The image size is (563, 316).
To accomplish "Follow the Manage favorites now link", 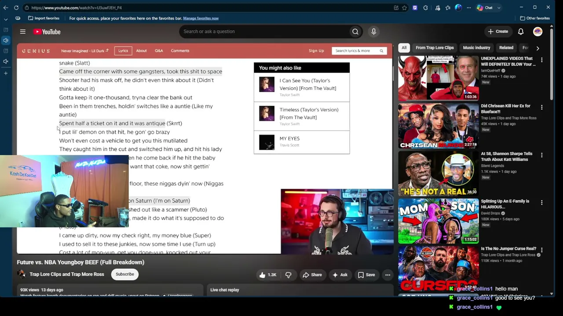I will (201, 18).
